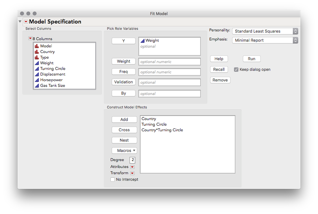318x214 pixels.
Task: Click the Freq role button
Action: pyautogui.click(x=124, y=72)
